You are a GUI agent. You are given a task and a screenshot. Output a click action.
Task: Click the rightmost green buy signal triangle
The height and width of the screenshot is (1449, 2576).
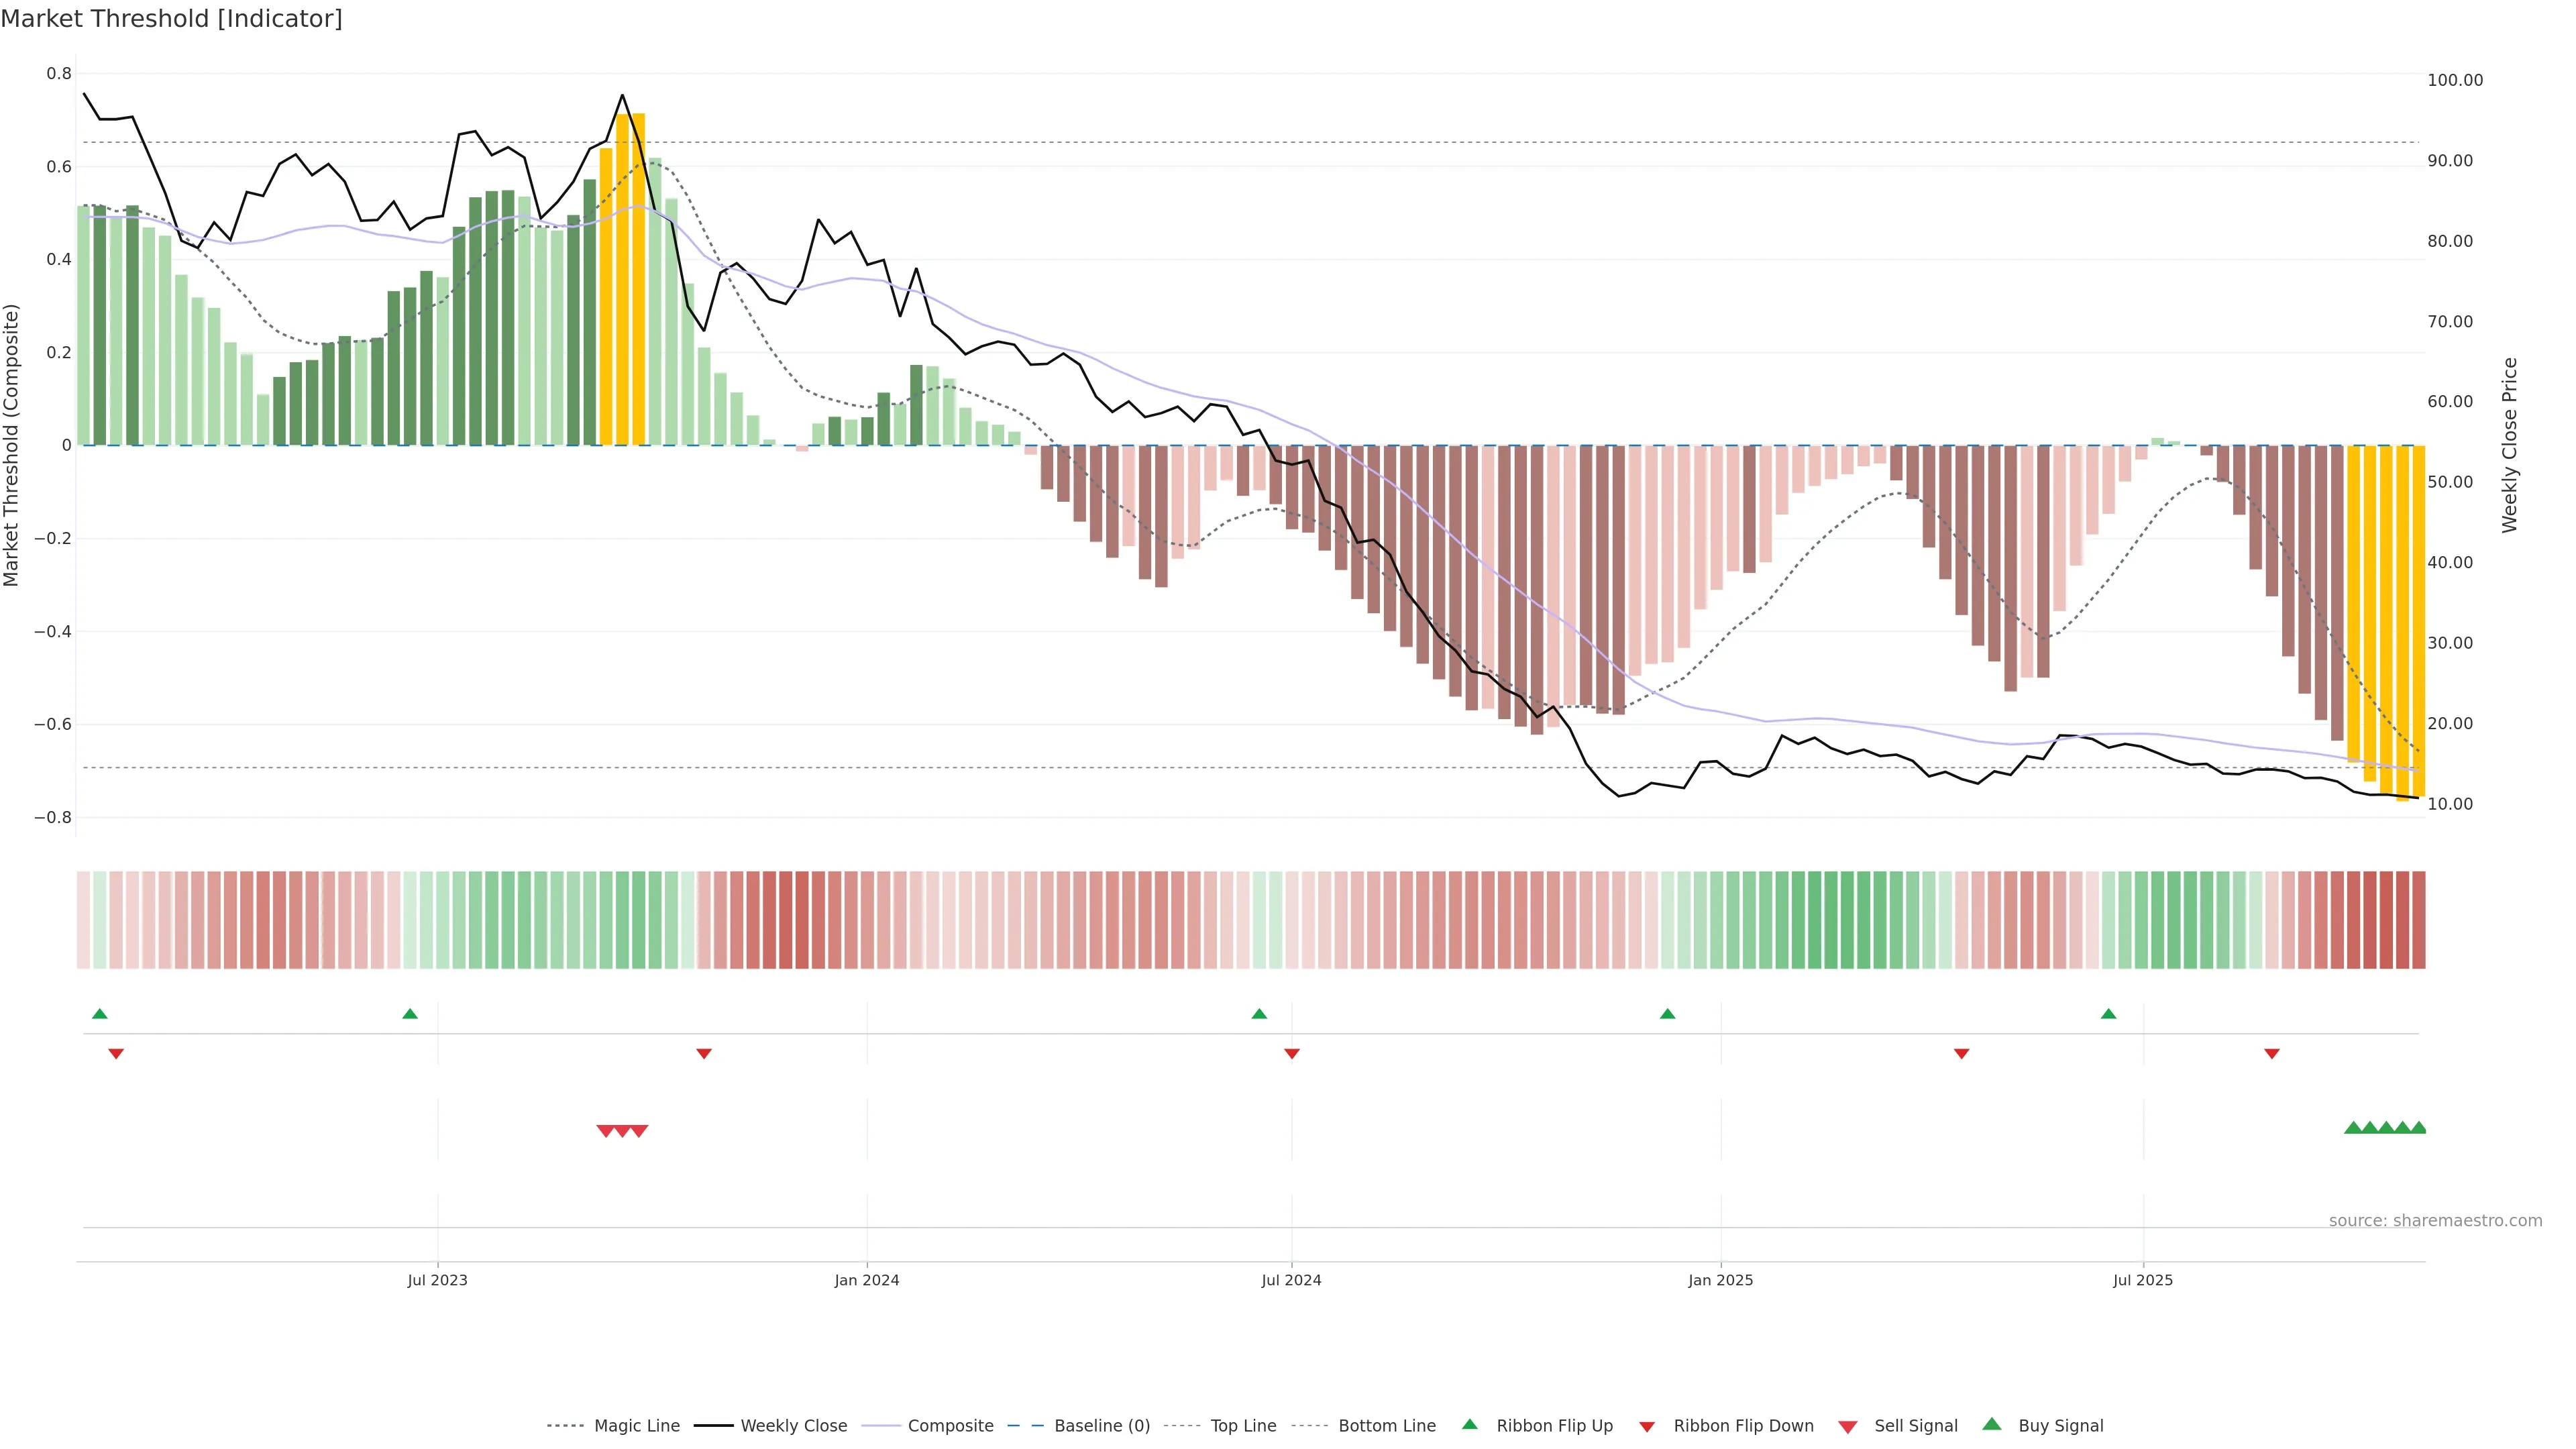(x=2418, y=1128)
